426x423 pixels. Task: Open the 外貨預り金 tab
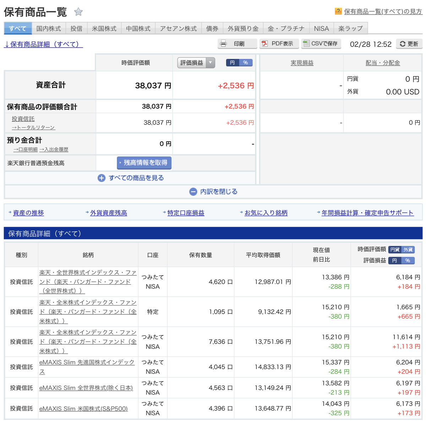pos(243,28)
